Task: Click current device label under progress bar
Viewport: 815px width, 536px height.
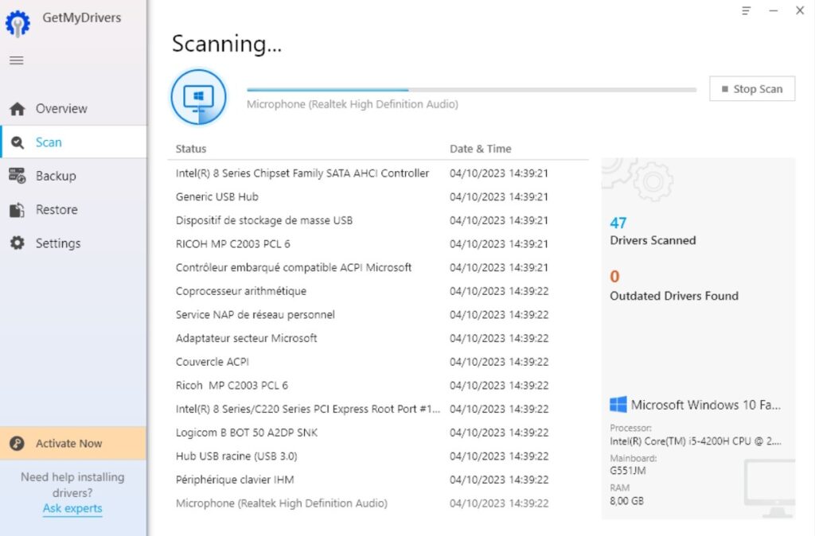Action: point(353,104)
